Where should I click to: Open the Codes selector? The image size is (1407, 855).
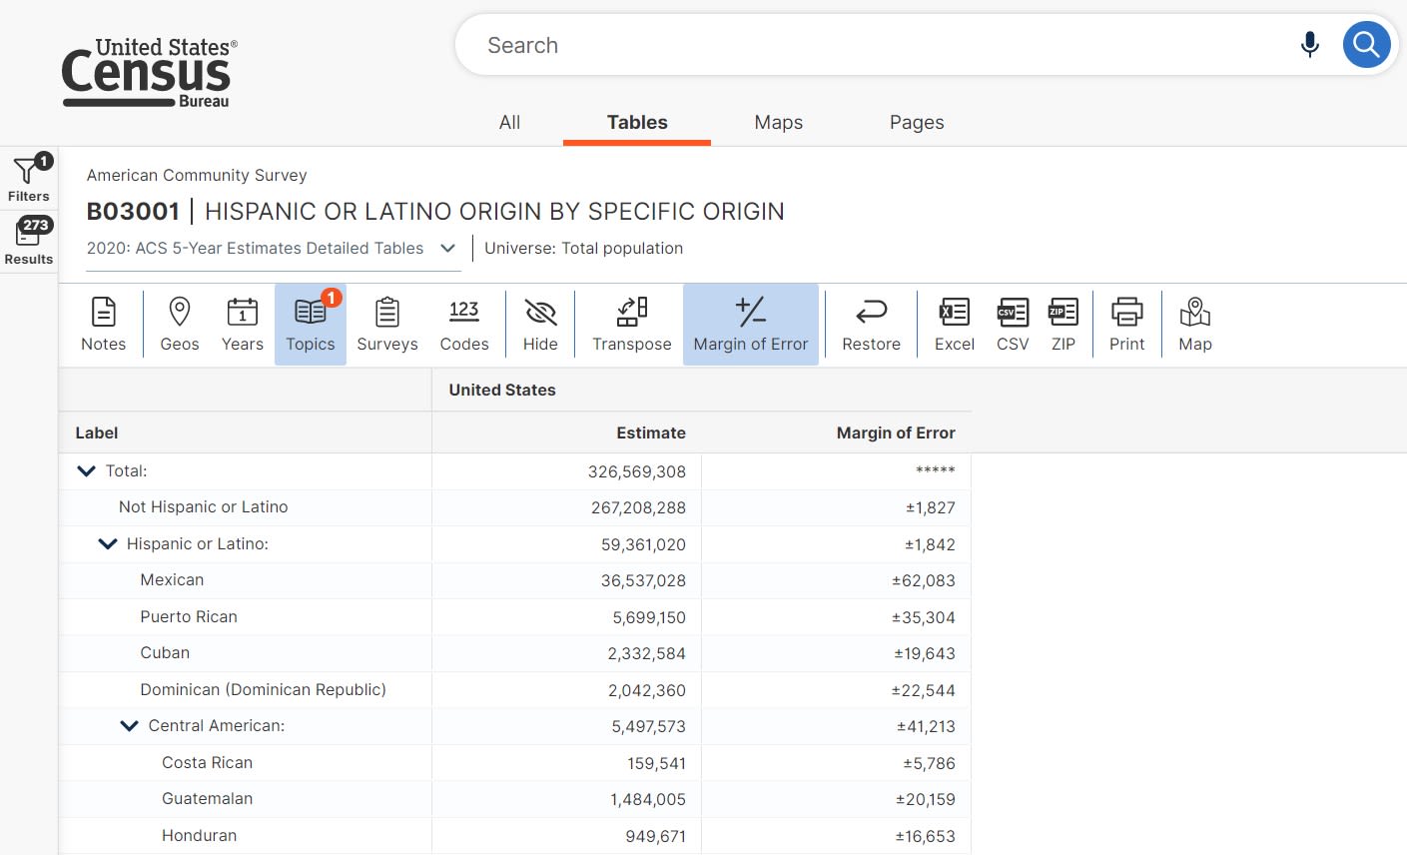pyautogui.click(x=463, y=322)
